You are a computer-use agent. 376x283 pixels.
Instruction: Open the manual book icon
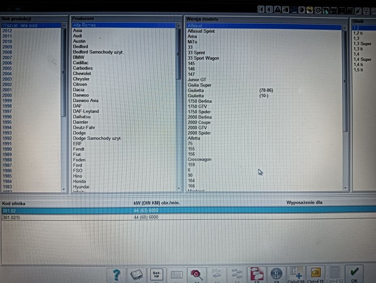coord(136,275)
